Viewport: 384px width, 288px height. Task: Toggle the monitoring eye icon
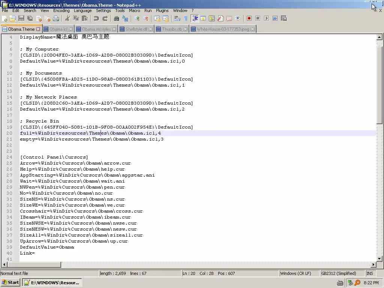point(237,18)
